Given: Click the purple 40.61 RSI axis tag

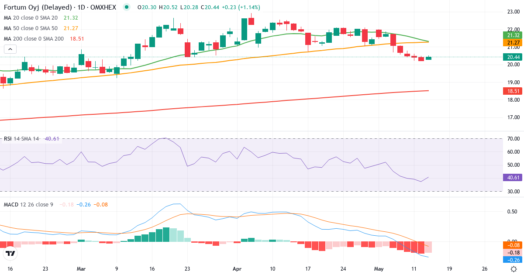Looking at the screenshot, I should click(512, 178).
